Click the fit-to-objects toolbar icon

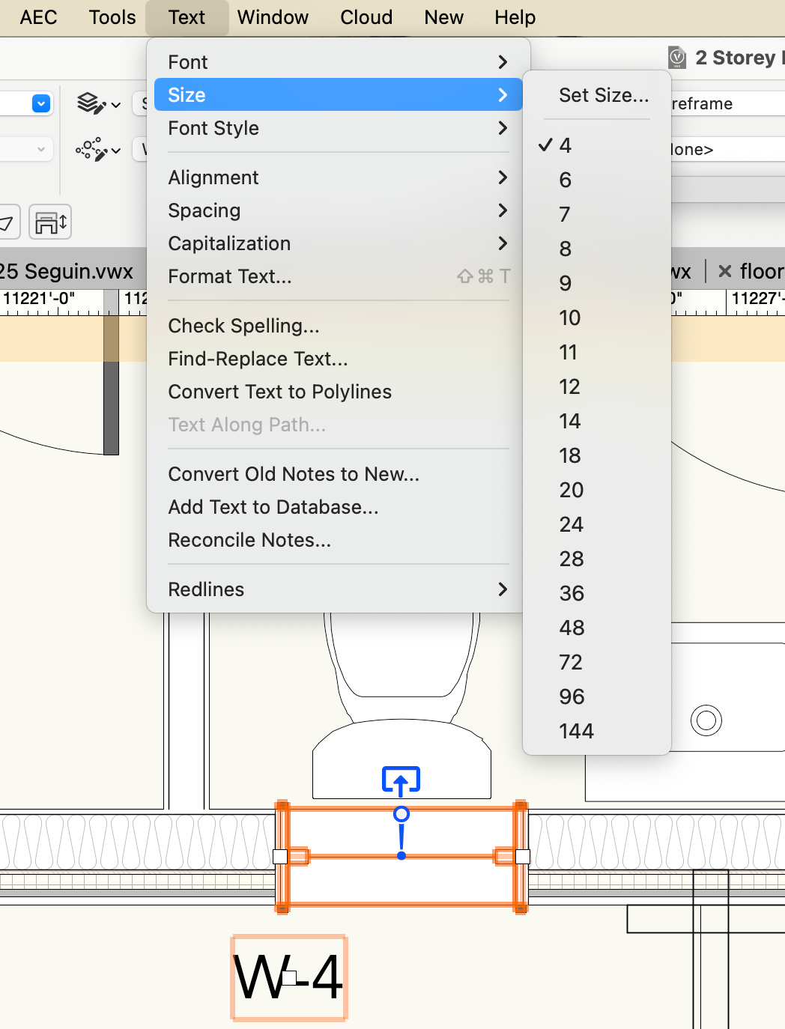(x=50, y=222)
